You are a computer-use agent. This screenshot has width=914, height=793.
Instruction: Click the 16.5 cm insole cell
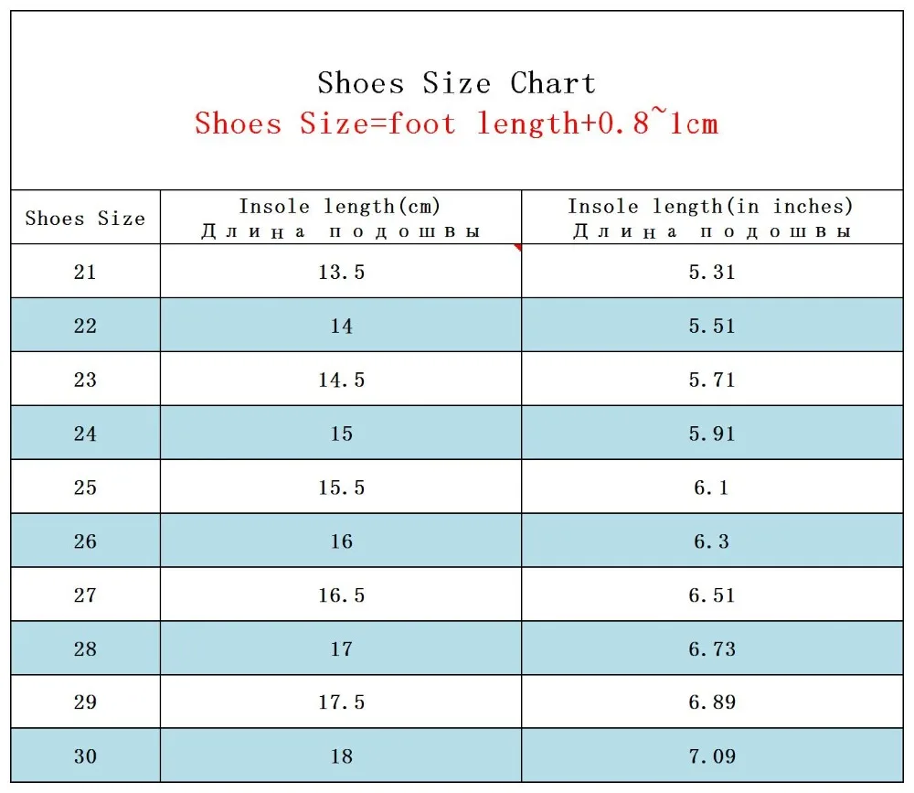tap(341, 594)
